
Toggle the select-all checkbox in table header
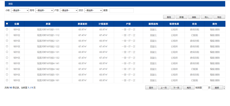[x=7, y=24]
